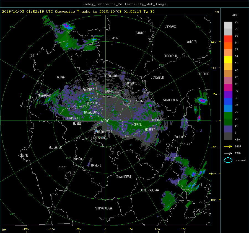
Task: Click the 'Gadag_Composite_Reflectivity_Web_Image' title text
Action: click(x=124, y=4)
